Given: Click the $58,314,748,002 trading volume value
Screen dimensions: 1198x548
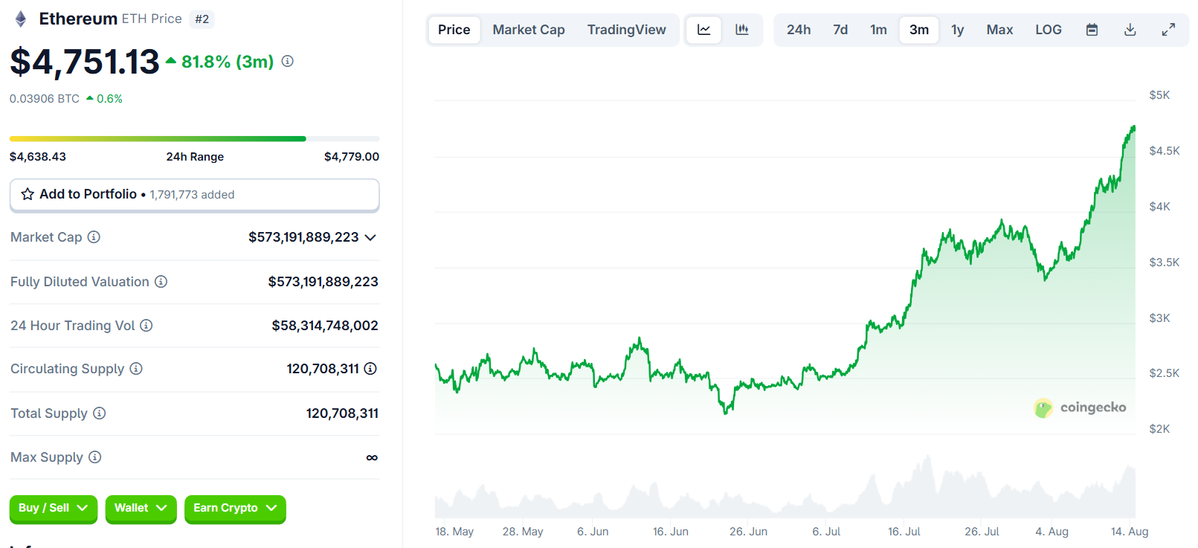Looking at the screenshot, I should [325, 326].
